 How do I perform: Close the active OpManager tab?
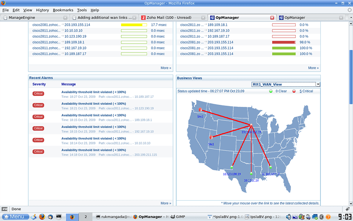pos(272,18)
